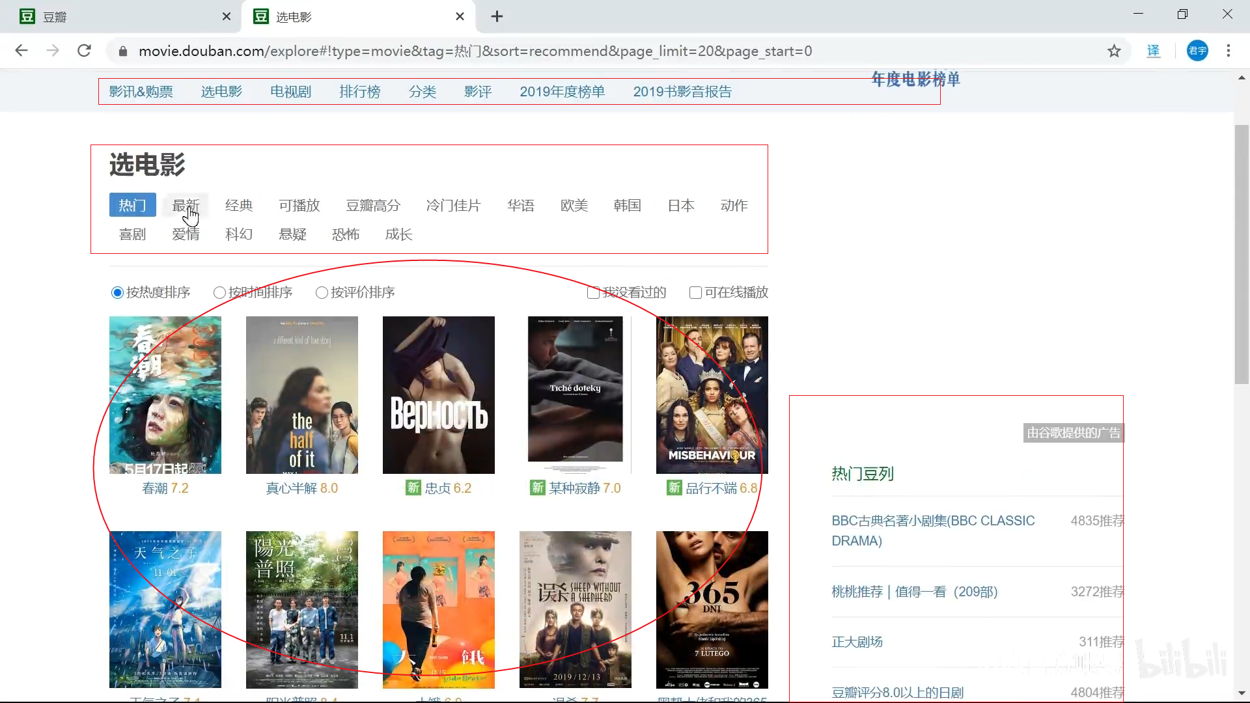Screen dimensions: 1250x703
Task: View site security lock info
Action: (x=122, y=51)
